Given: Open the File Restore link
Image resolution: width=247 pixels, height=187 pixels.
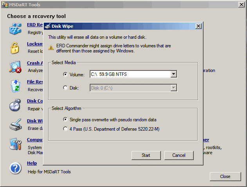Looking at the screenshot, I should 35,82.
